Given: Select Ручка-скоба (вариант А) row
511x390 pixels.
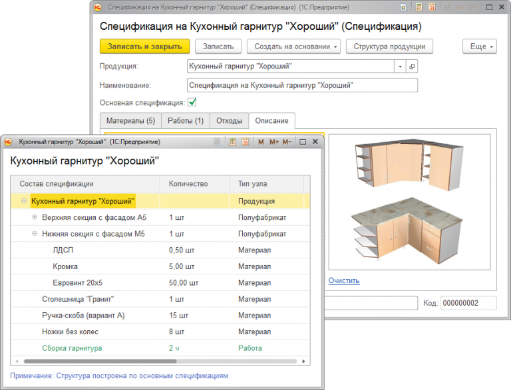Looking at the screenshot, I should click(160, 315).
